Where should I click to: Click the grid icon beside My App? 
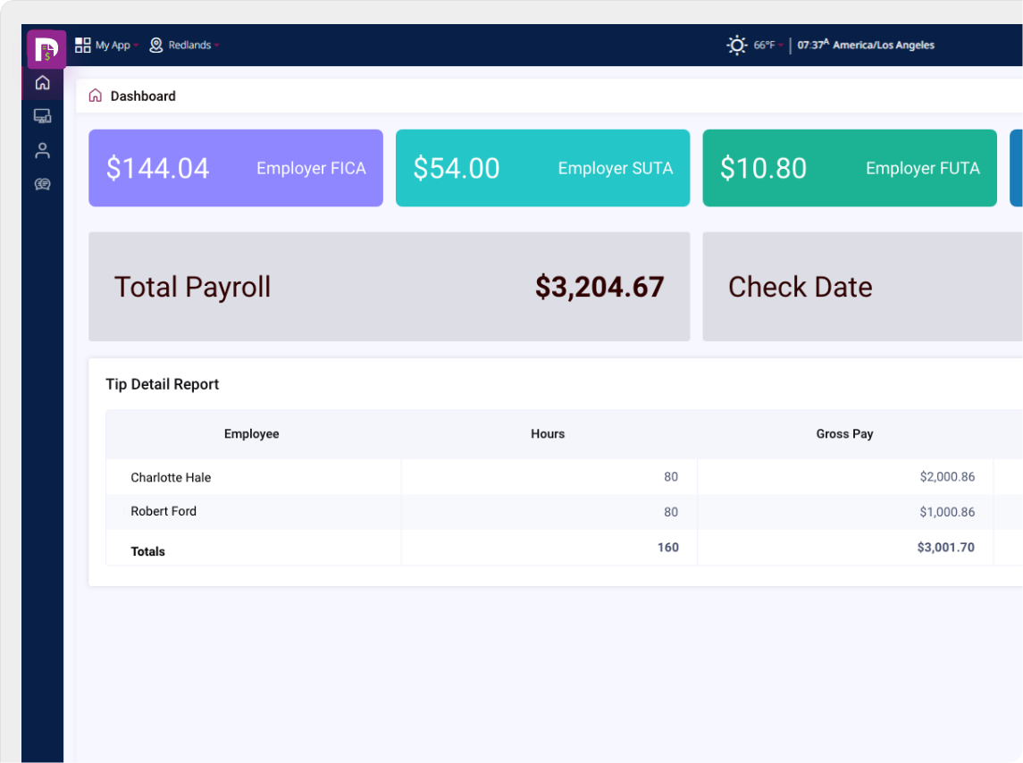point(83,45)
